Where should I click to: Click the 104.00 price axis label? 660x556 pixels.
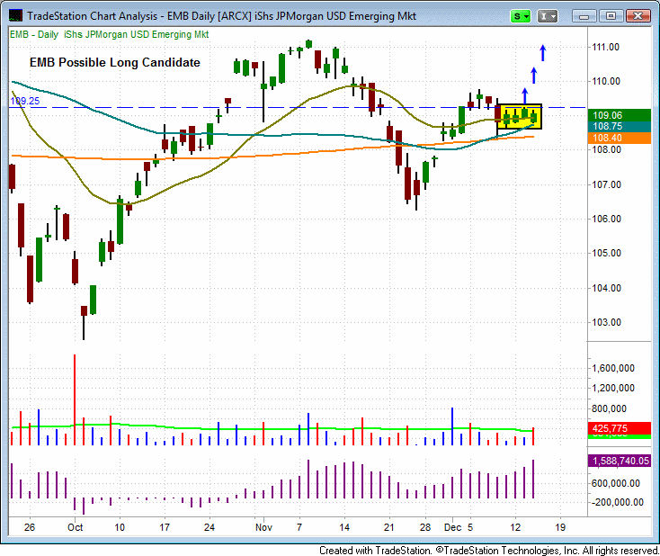pyautogui.click(x=606, y=288)
